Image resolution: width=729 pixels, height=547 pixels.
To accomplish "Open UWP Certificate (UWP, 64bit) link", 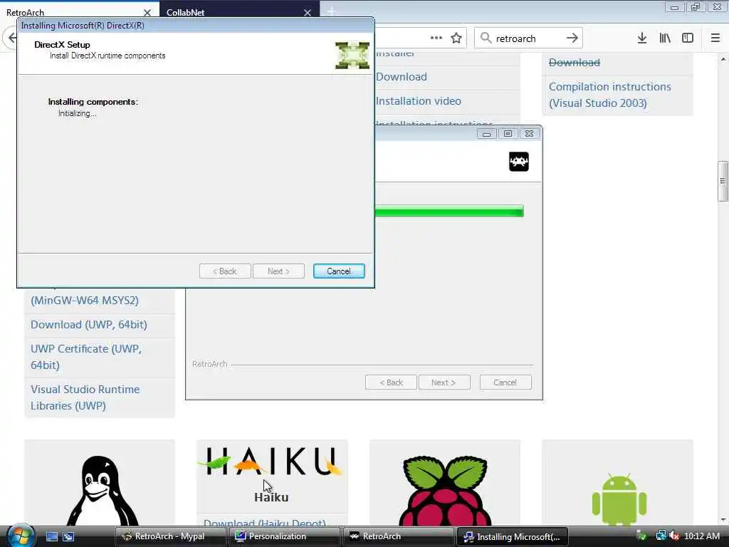I will (x=86, y=357).
